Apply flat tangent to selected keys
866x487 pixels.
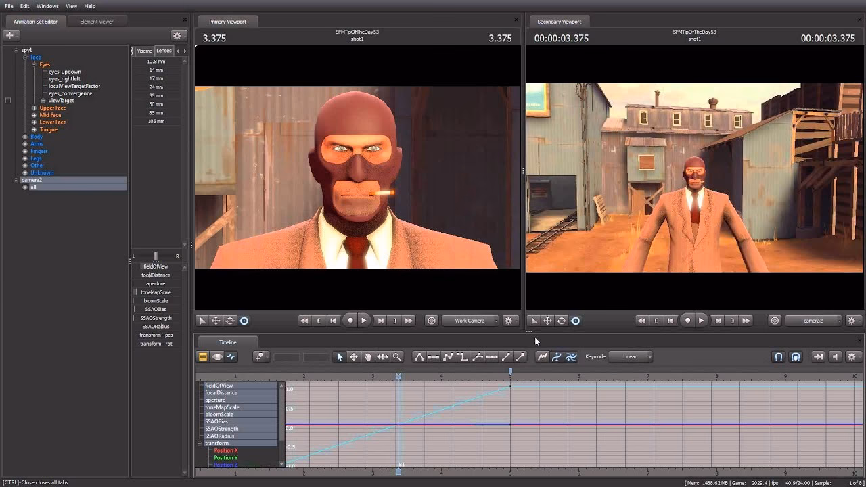434,356
